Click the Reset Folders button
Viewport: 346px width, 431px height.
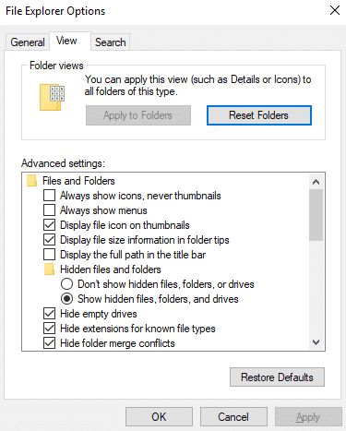click(x=259, y=115)
